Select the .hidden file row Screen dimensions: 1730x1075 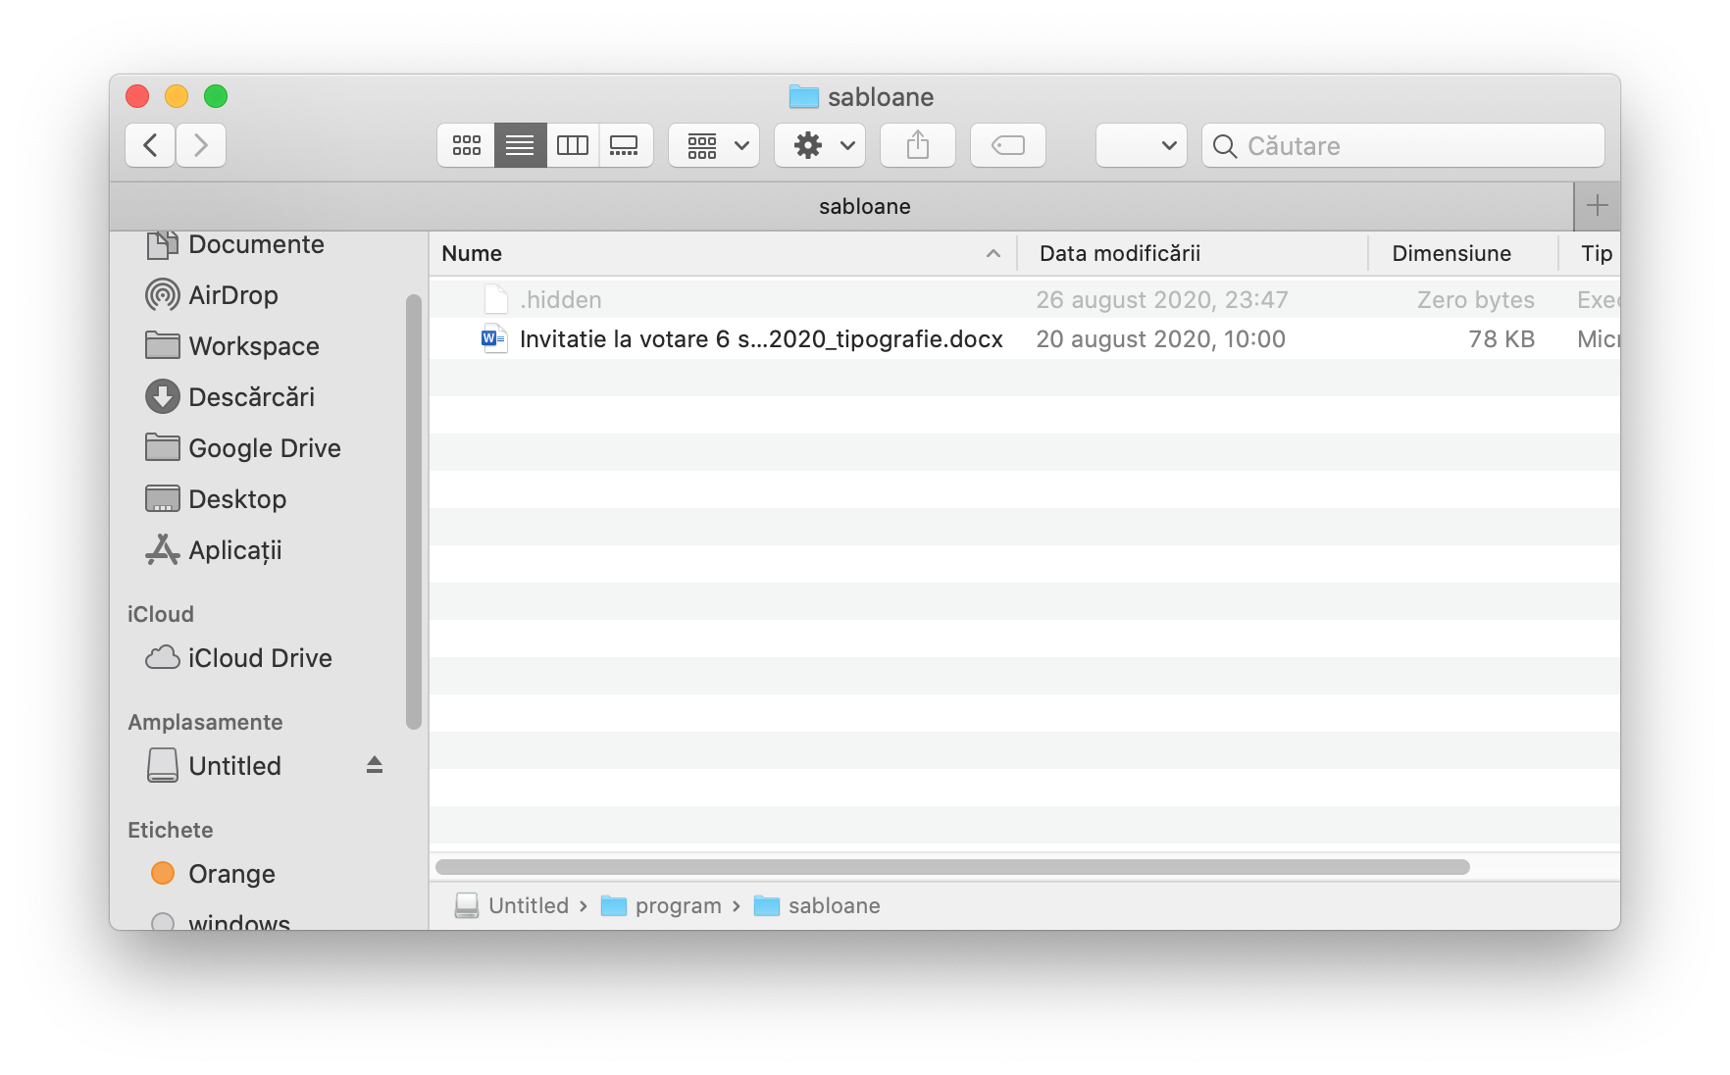coord(1025,300)
